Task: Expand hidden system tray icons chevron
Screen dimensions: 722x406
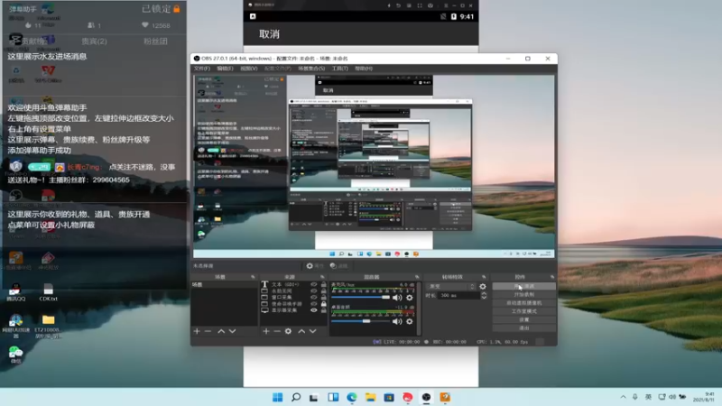Action: click(x=623, y=397)
